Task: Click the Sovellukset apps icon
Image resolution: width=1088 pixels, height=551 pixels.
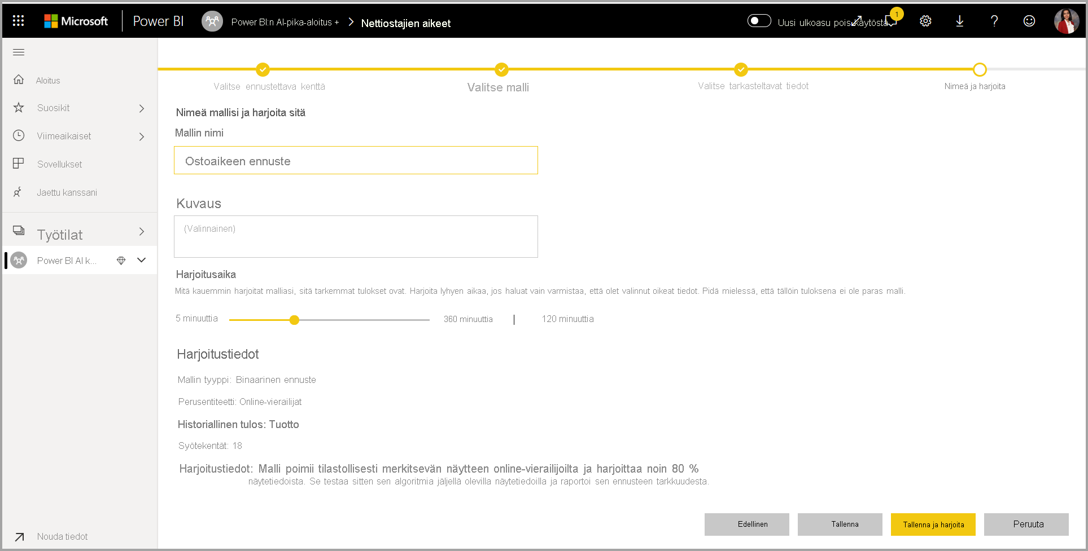Action: (19, 164)
